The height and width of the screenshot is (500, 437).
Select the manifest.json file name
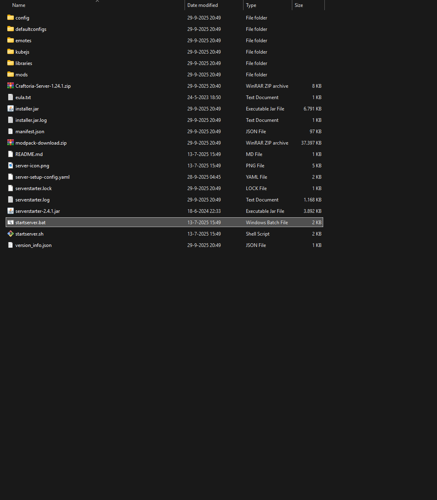point(30,132)
